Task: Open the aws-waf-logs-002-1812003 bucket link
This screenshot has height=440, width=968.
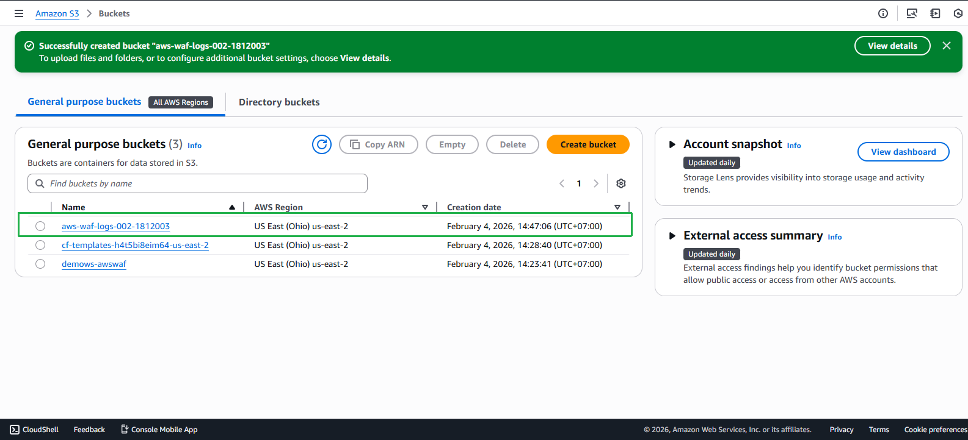Action: click(115, 226)
